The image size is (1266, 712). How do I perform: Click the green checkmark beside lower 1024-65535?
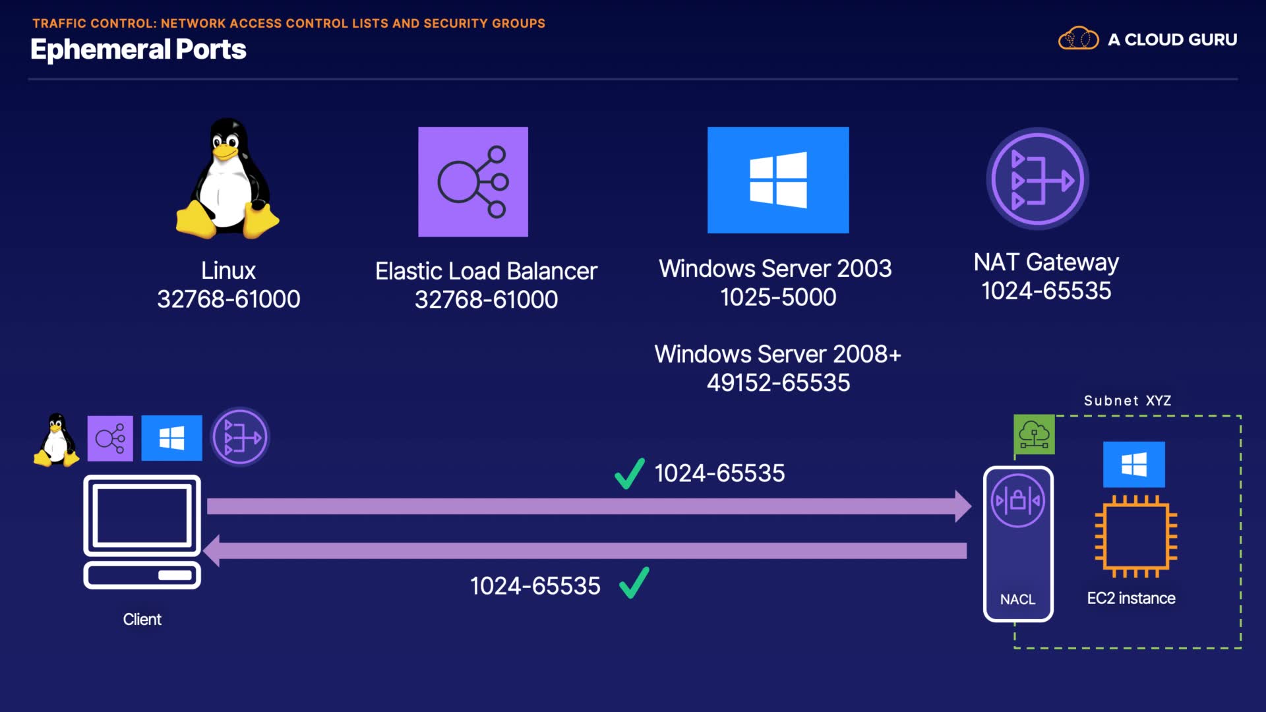(x=634, y=583)
